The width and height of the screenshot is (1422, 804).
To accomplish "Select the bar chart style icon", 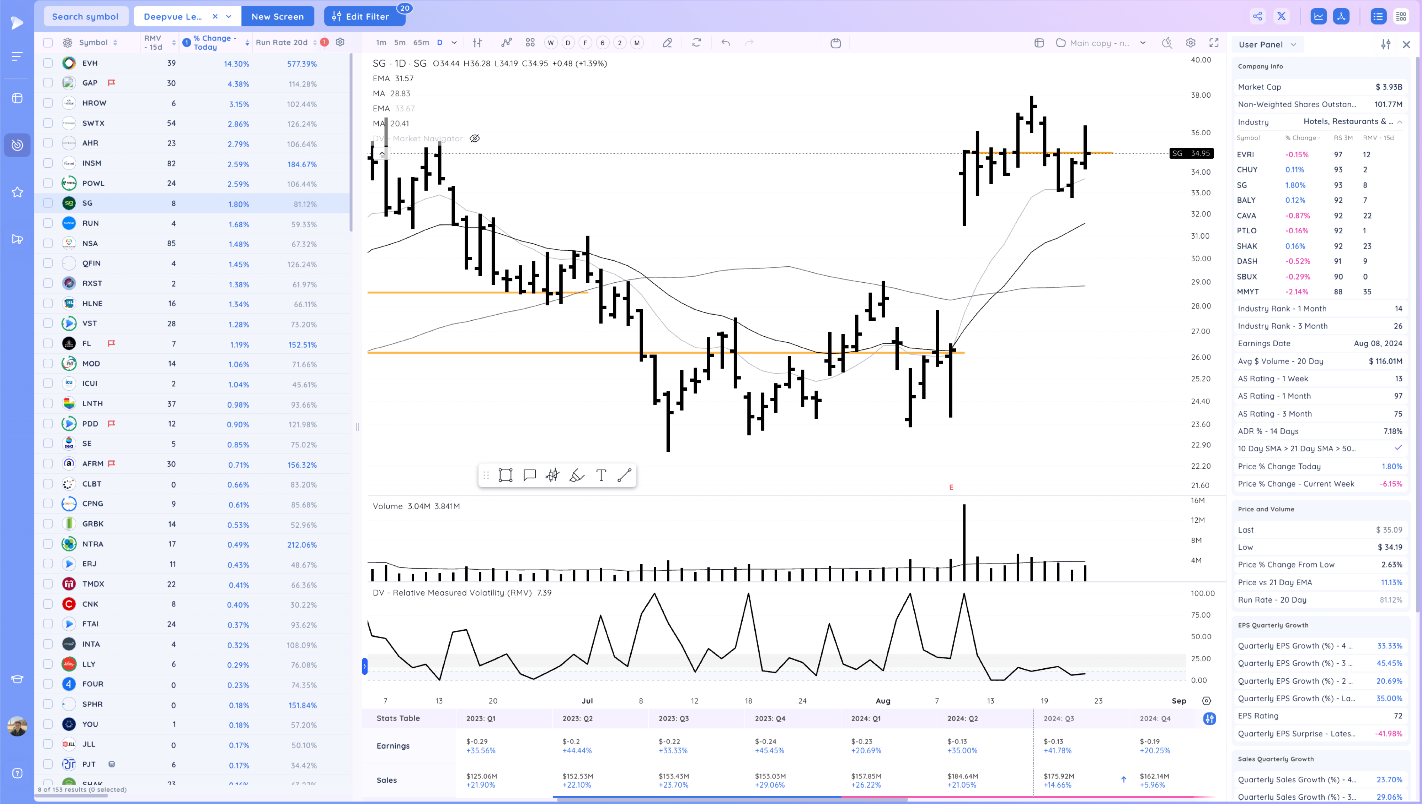I will 477,43.
